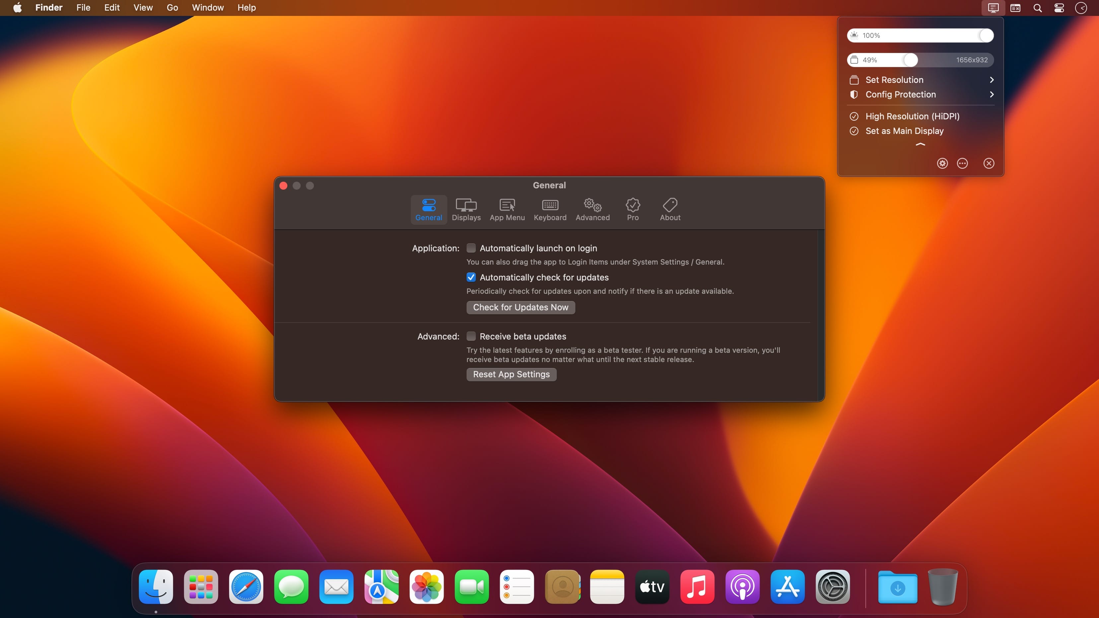This screenshot has height=618, width=1099.
Task: Enable Receive beta updates checkbox
Action: pyautogui.click(x=470, y=336)
